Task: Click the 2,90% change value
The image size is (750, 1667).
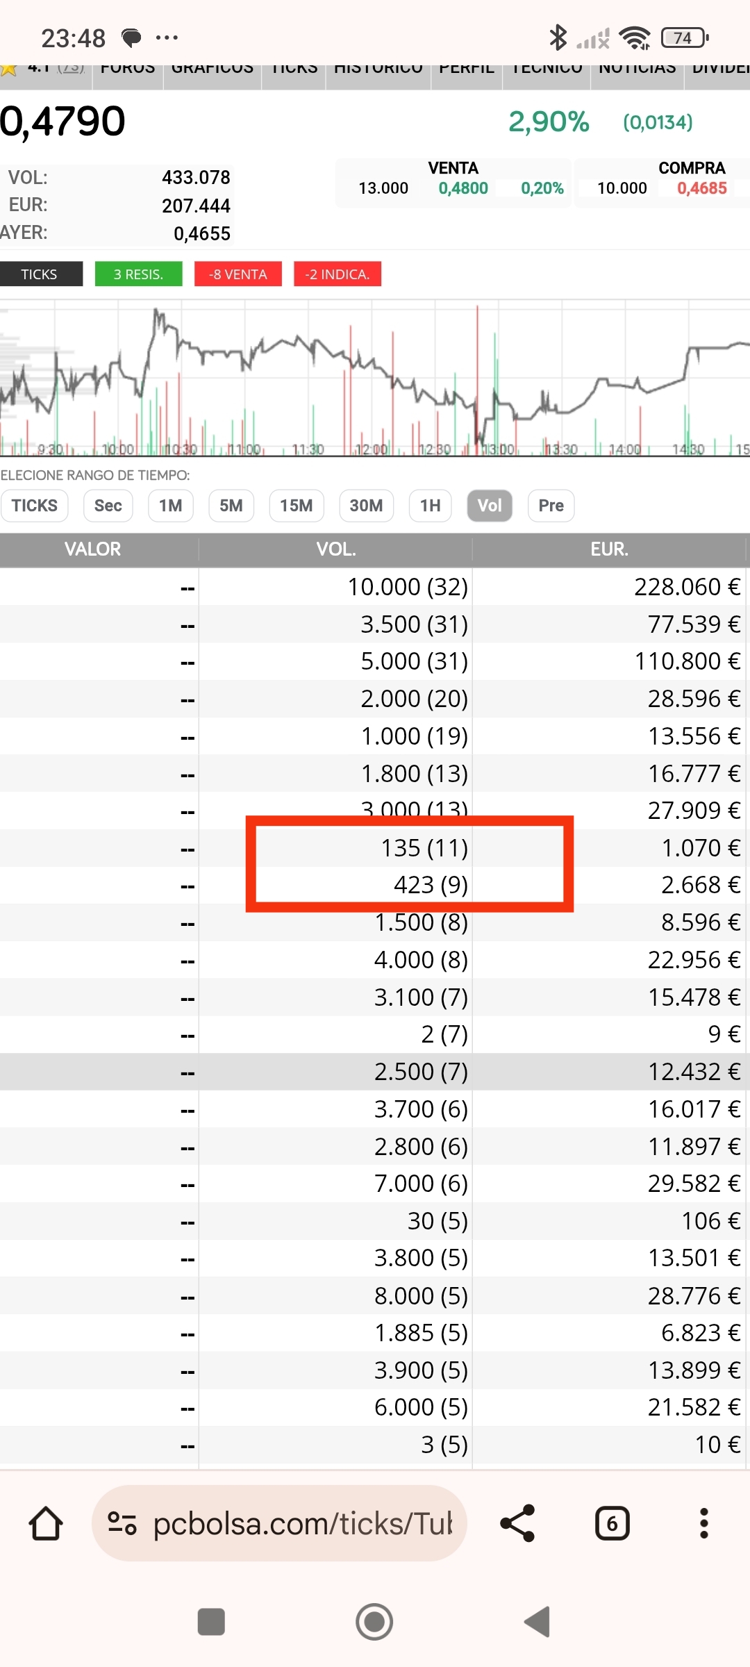Action: click(549, 122)
